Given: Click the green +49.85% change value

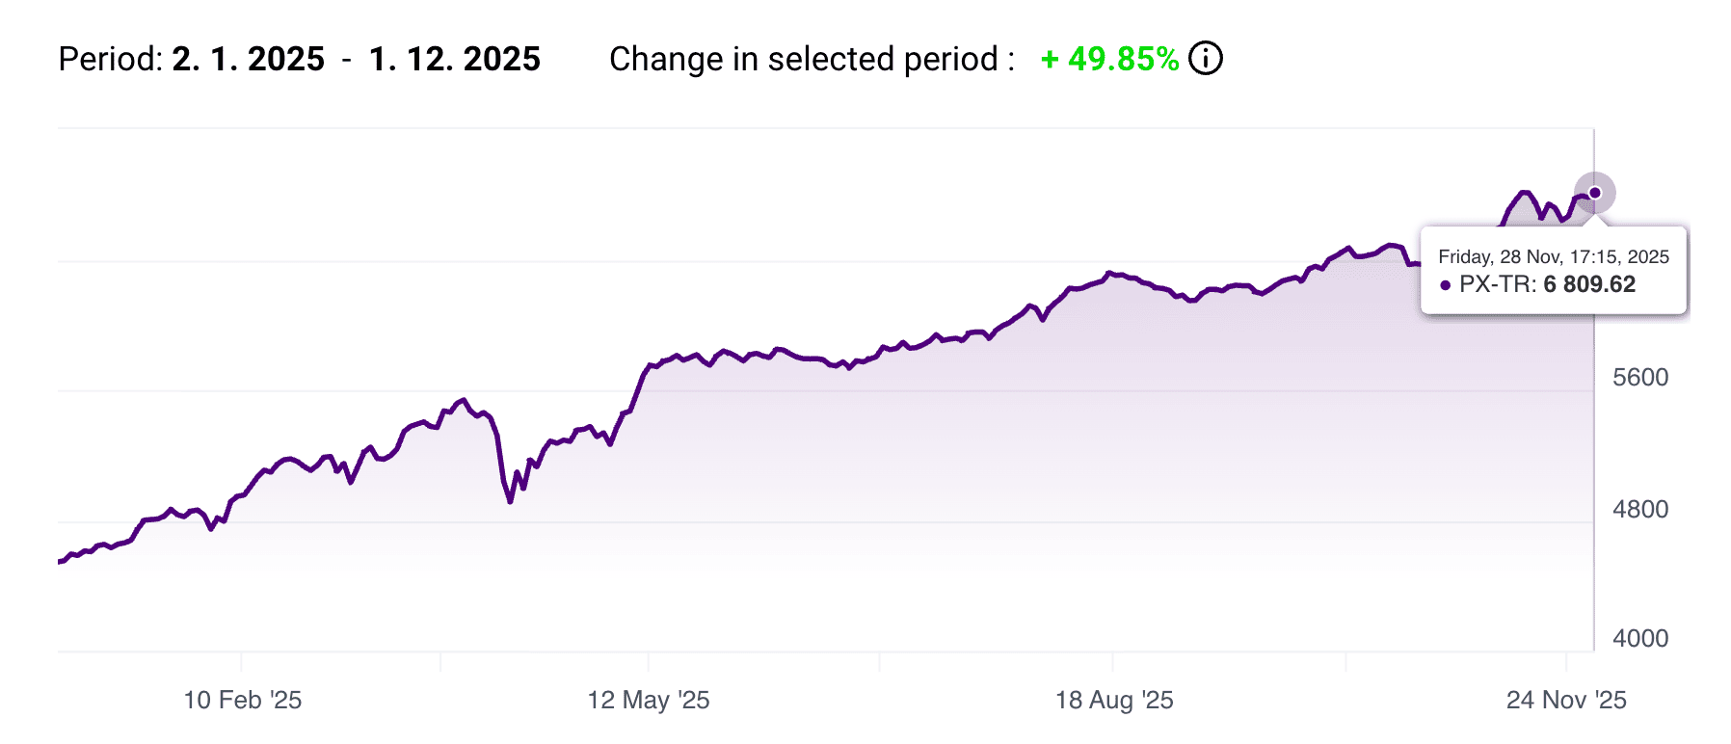Looking at the screenshot, I should click(1109, 59).
